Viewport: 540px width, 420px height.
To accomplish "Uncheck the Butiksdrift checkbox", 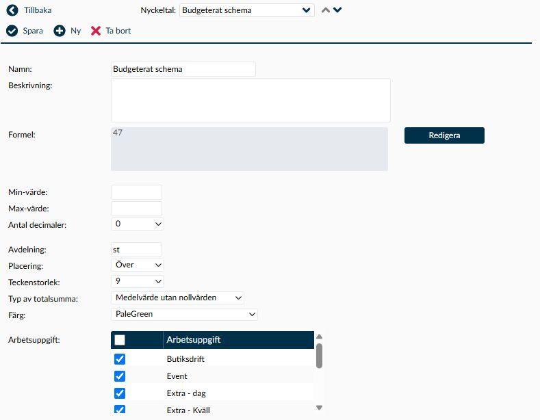I will 120,359.
